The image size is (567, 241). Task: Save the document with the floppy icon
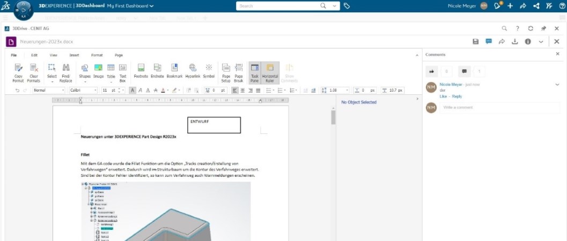tap(475, 41)
